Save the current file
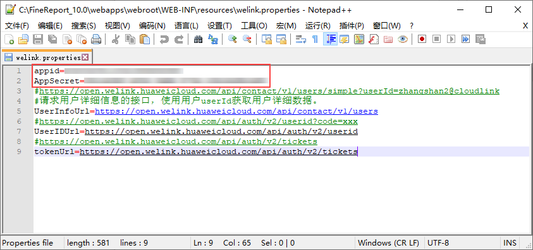Screen dimensions: 533x250 coord(37,39)
